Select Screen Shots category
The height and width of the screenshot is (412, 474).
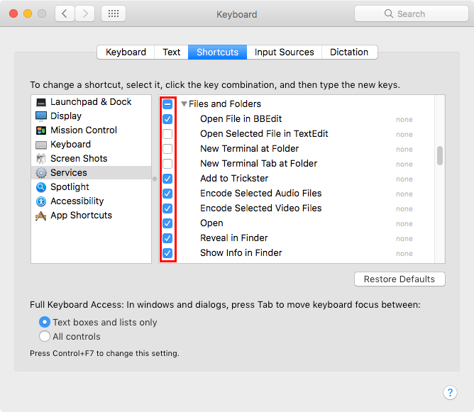(91, 159)
